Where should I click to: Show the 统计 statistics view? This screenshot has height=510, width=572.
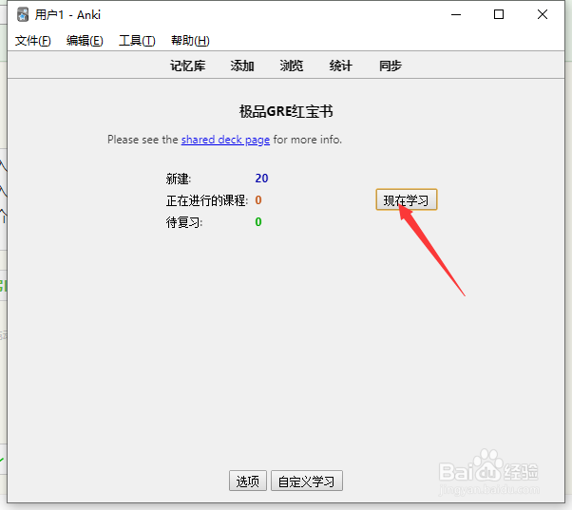341,66
